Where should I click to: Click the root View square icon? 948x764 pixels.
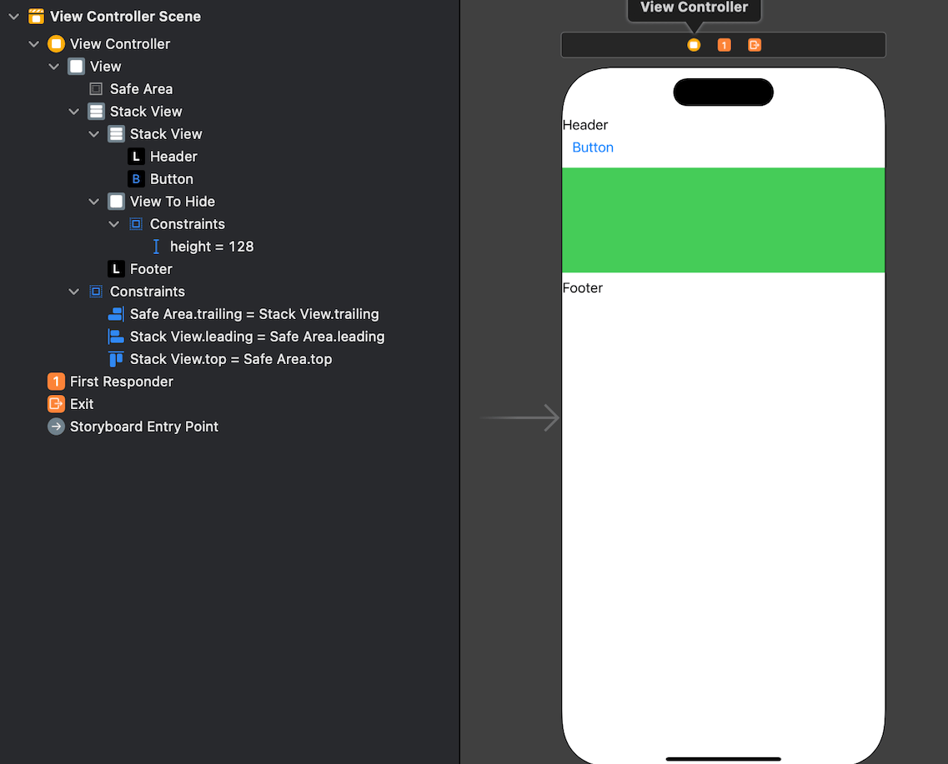click(76, 67)
